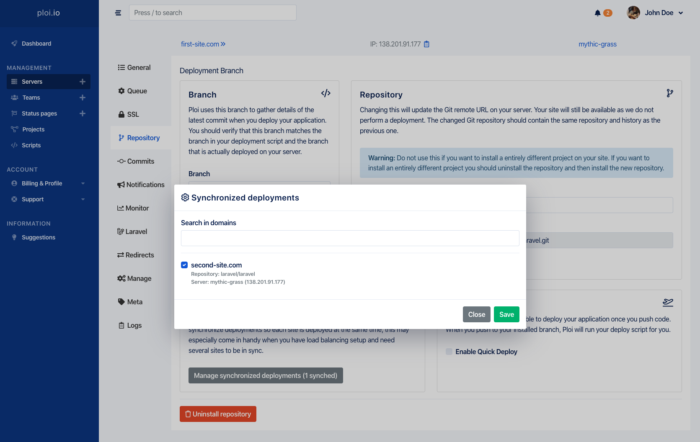The height and width of the screenshot is (442, 700).
Task: Click the plus icon beside Teams
Action: pyautogui.click(x=83, y=98)
